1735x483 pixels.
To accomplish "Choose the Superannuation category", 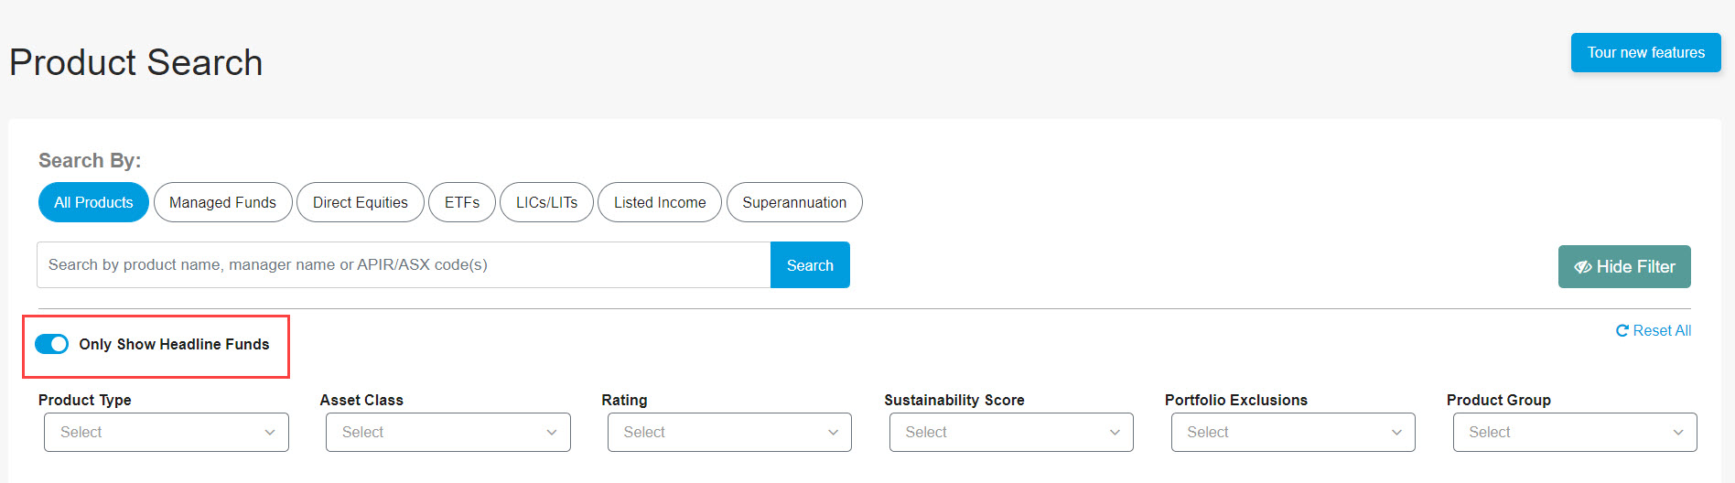I will 794,202.
